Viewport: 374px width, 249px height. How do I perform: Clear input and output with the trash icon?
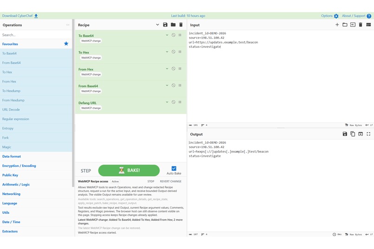[x=361, y=25]
